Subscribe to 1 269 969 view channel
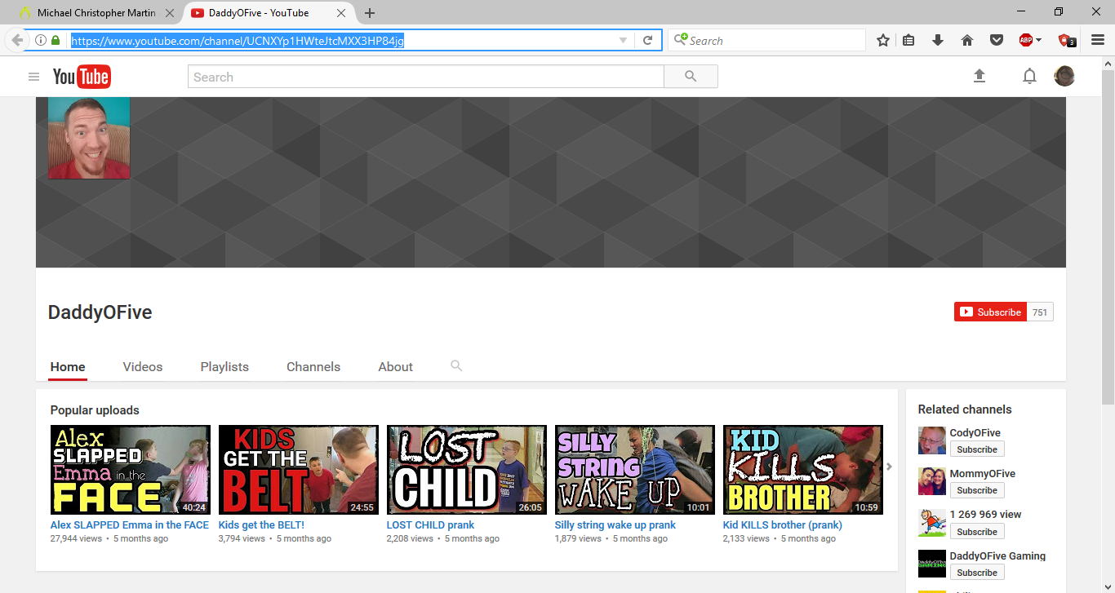The width and height of the screenshot is (1115, 593). click(977, 532)
